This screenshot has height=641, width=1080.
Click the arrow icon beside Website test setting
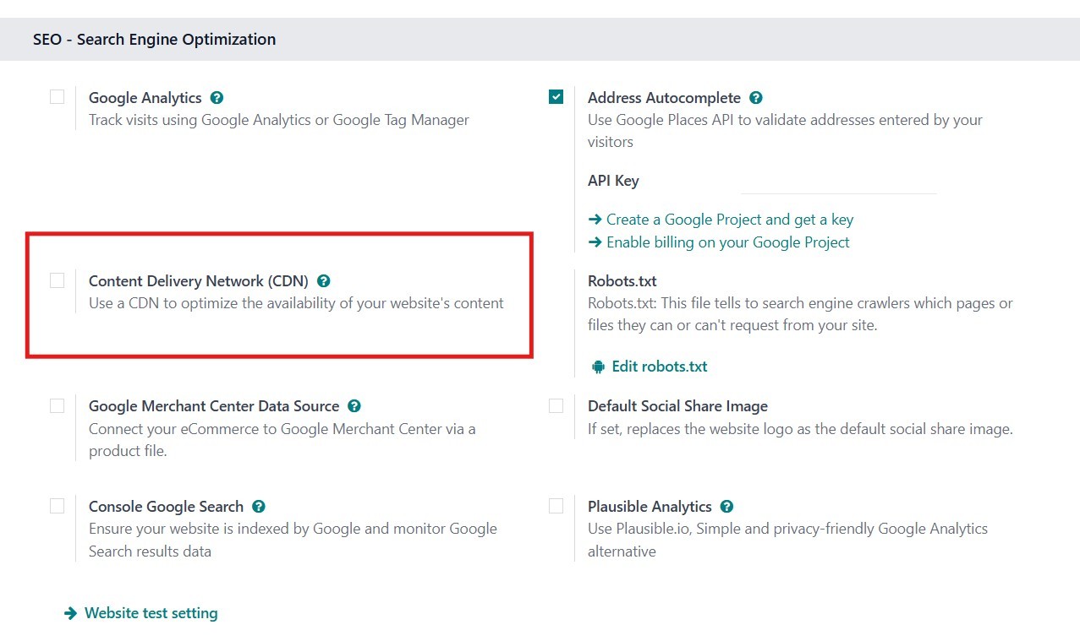point(71,613)
